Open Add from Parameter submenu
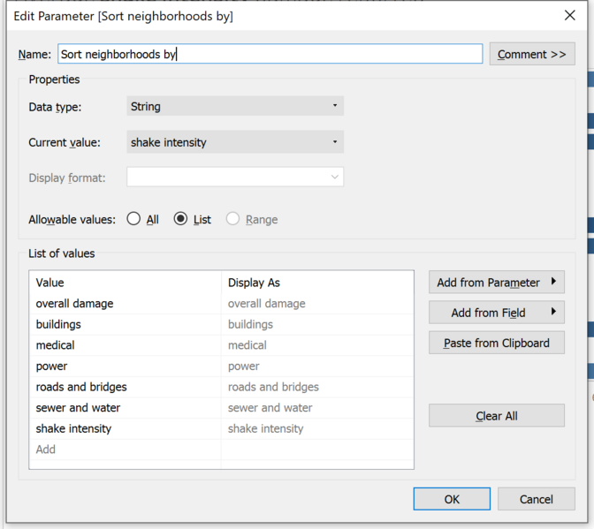 click(x=497, y=282)
